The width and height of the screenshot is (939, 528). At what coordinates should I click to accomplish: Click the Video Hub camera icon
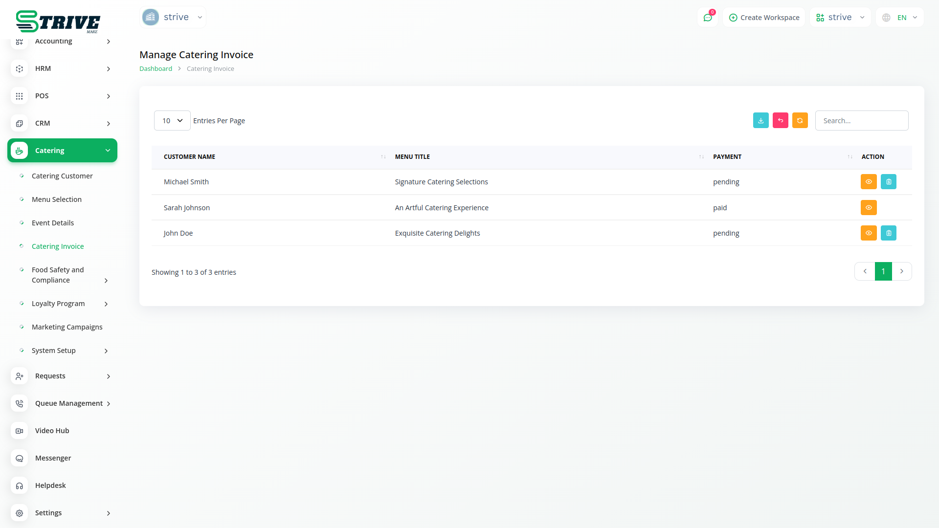[19, 431]
